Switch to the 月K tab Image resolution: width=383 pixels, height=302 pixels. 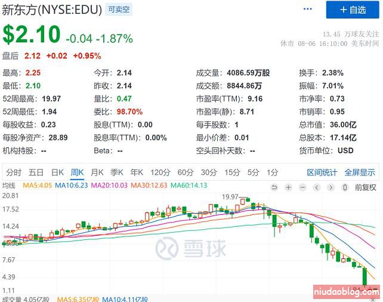point(97,172)
